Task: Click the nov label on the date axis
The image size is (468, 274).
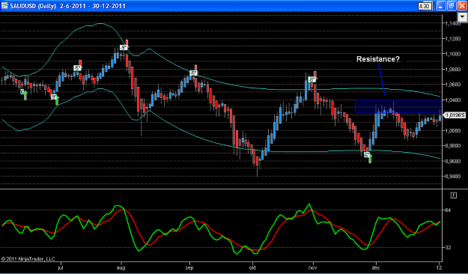Action: (x=313, y=267)
